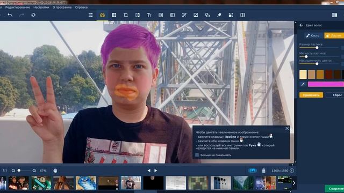Undo the last edit
344x193 pixels.
[x=10, y=15]
